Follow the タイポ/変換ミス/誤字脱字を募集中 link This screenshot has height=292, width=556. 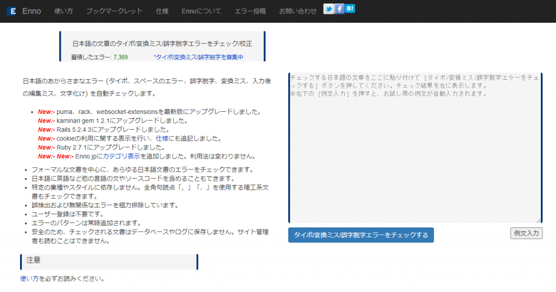point(198,57)
